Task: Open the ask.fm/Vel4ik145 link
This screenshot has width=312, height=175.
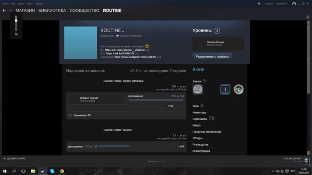Action: click(120, 54)
